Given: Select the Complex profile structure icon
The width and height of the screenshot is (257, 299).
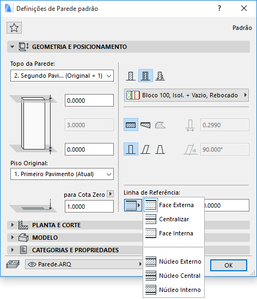Looking at the screenshot, I should click(x=160, y=76).
